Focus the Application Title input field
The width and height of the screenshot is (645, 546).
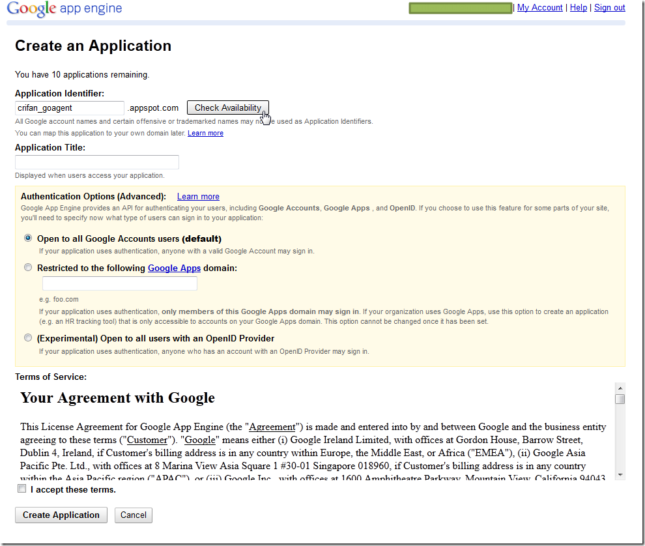coord(96,162)
